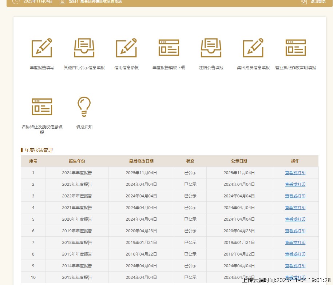Click the 名称转让及授权信息填报 icon
This screenshot has height=285, width=333.
[x=42, y=107]
